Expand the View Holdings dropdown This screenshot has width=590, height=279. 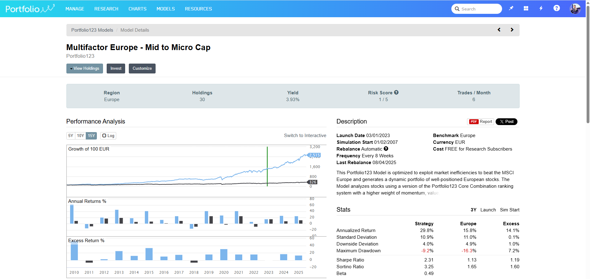(85, 69)
